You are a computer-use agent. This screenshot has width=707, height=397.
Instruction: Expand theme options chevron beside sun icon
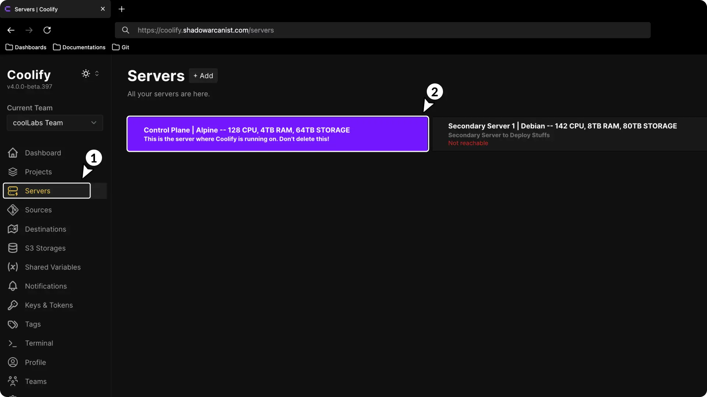[97, 74]
